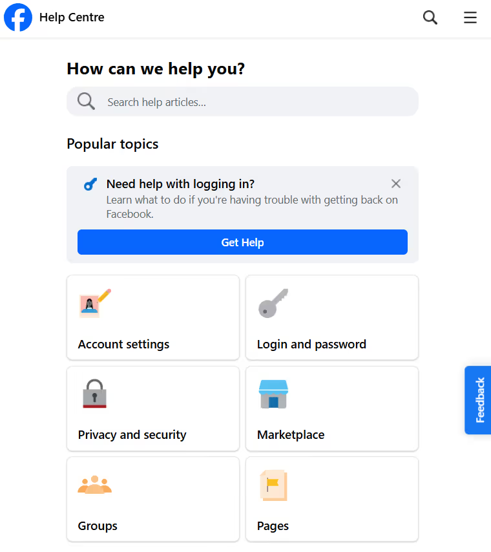Open the Feedback panel on the right edge
Viewport: 491px width, 552px height.
(478, 400)
